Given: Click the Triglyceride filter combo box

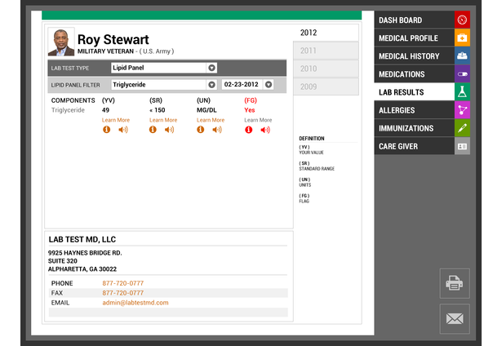Looking at the screenshot, I should pyautogui.click(x=164, y=85).
